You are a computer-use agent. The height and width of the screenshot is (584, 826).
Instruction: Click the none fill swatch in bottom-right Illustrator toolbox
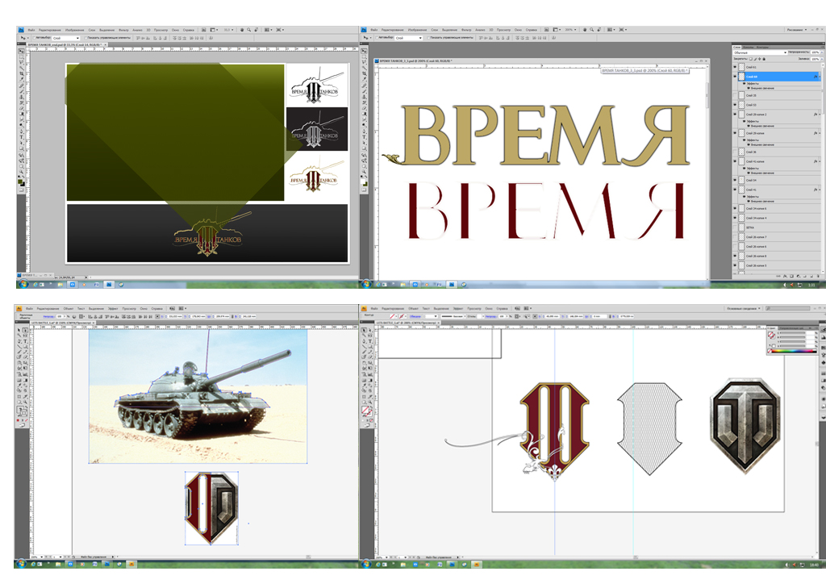point(365,411)
